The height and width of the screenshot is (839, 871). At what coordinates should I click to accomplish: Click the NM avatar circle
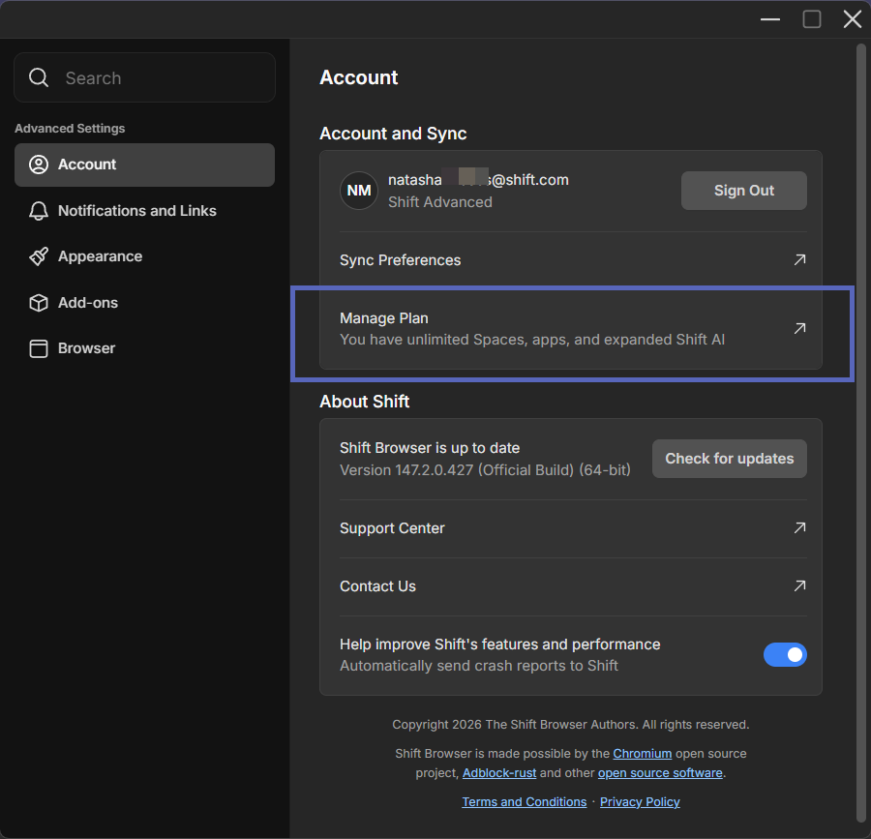point(359,191)
